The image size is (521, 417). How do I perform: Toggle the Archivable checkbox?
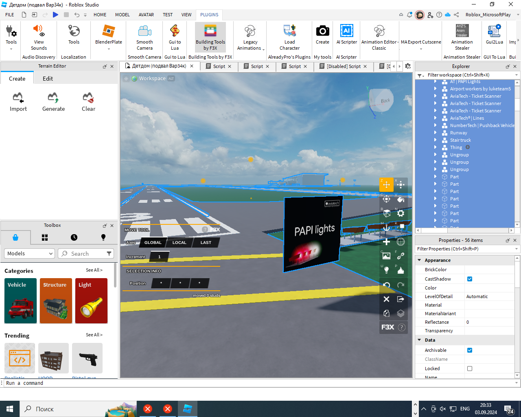[470, 350]
